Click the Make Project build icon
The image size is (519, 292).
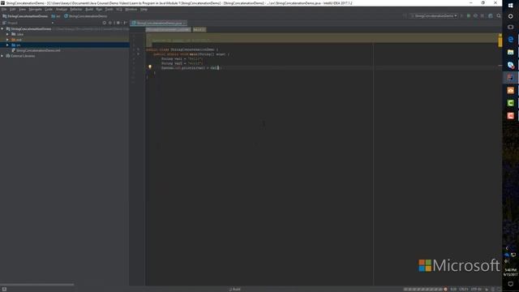point(405,15)
